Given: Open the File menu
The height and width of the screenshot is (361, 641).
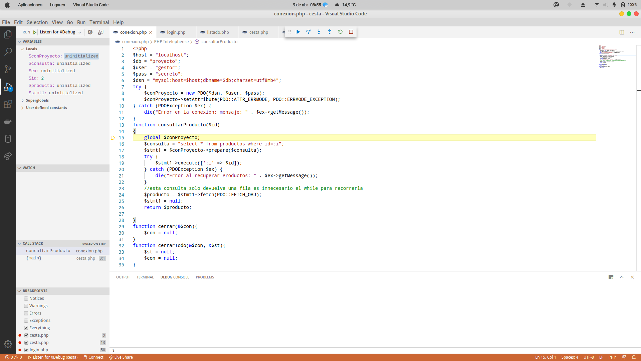Looking at the screenshot, I should [6, 22].
